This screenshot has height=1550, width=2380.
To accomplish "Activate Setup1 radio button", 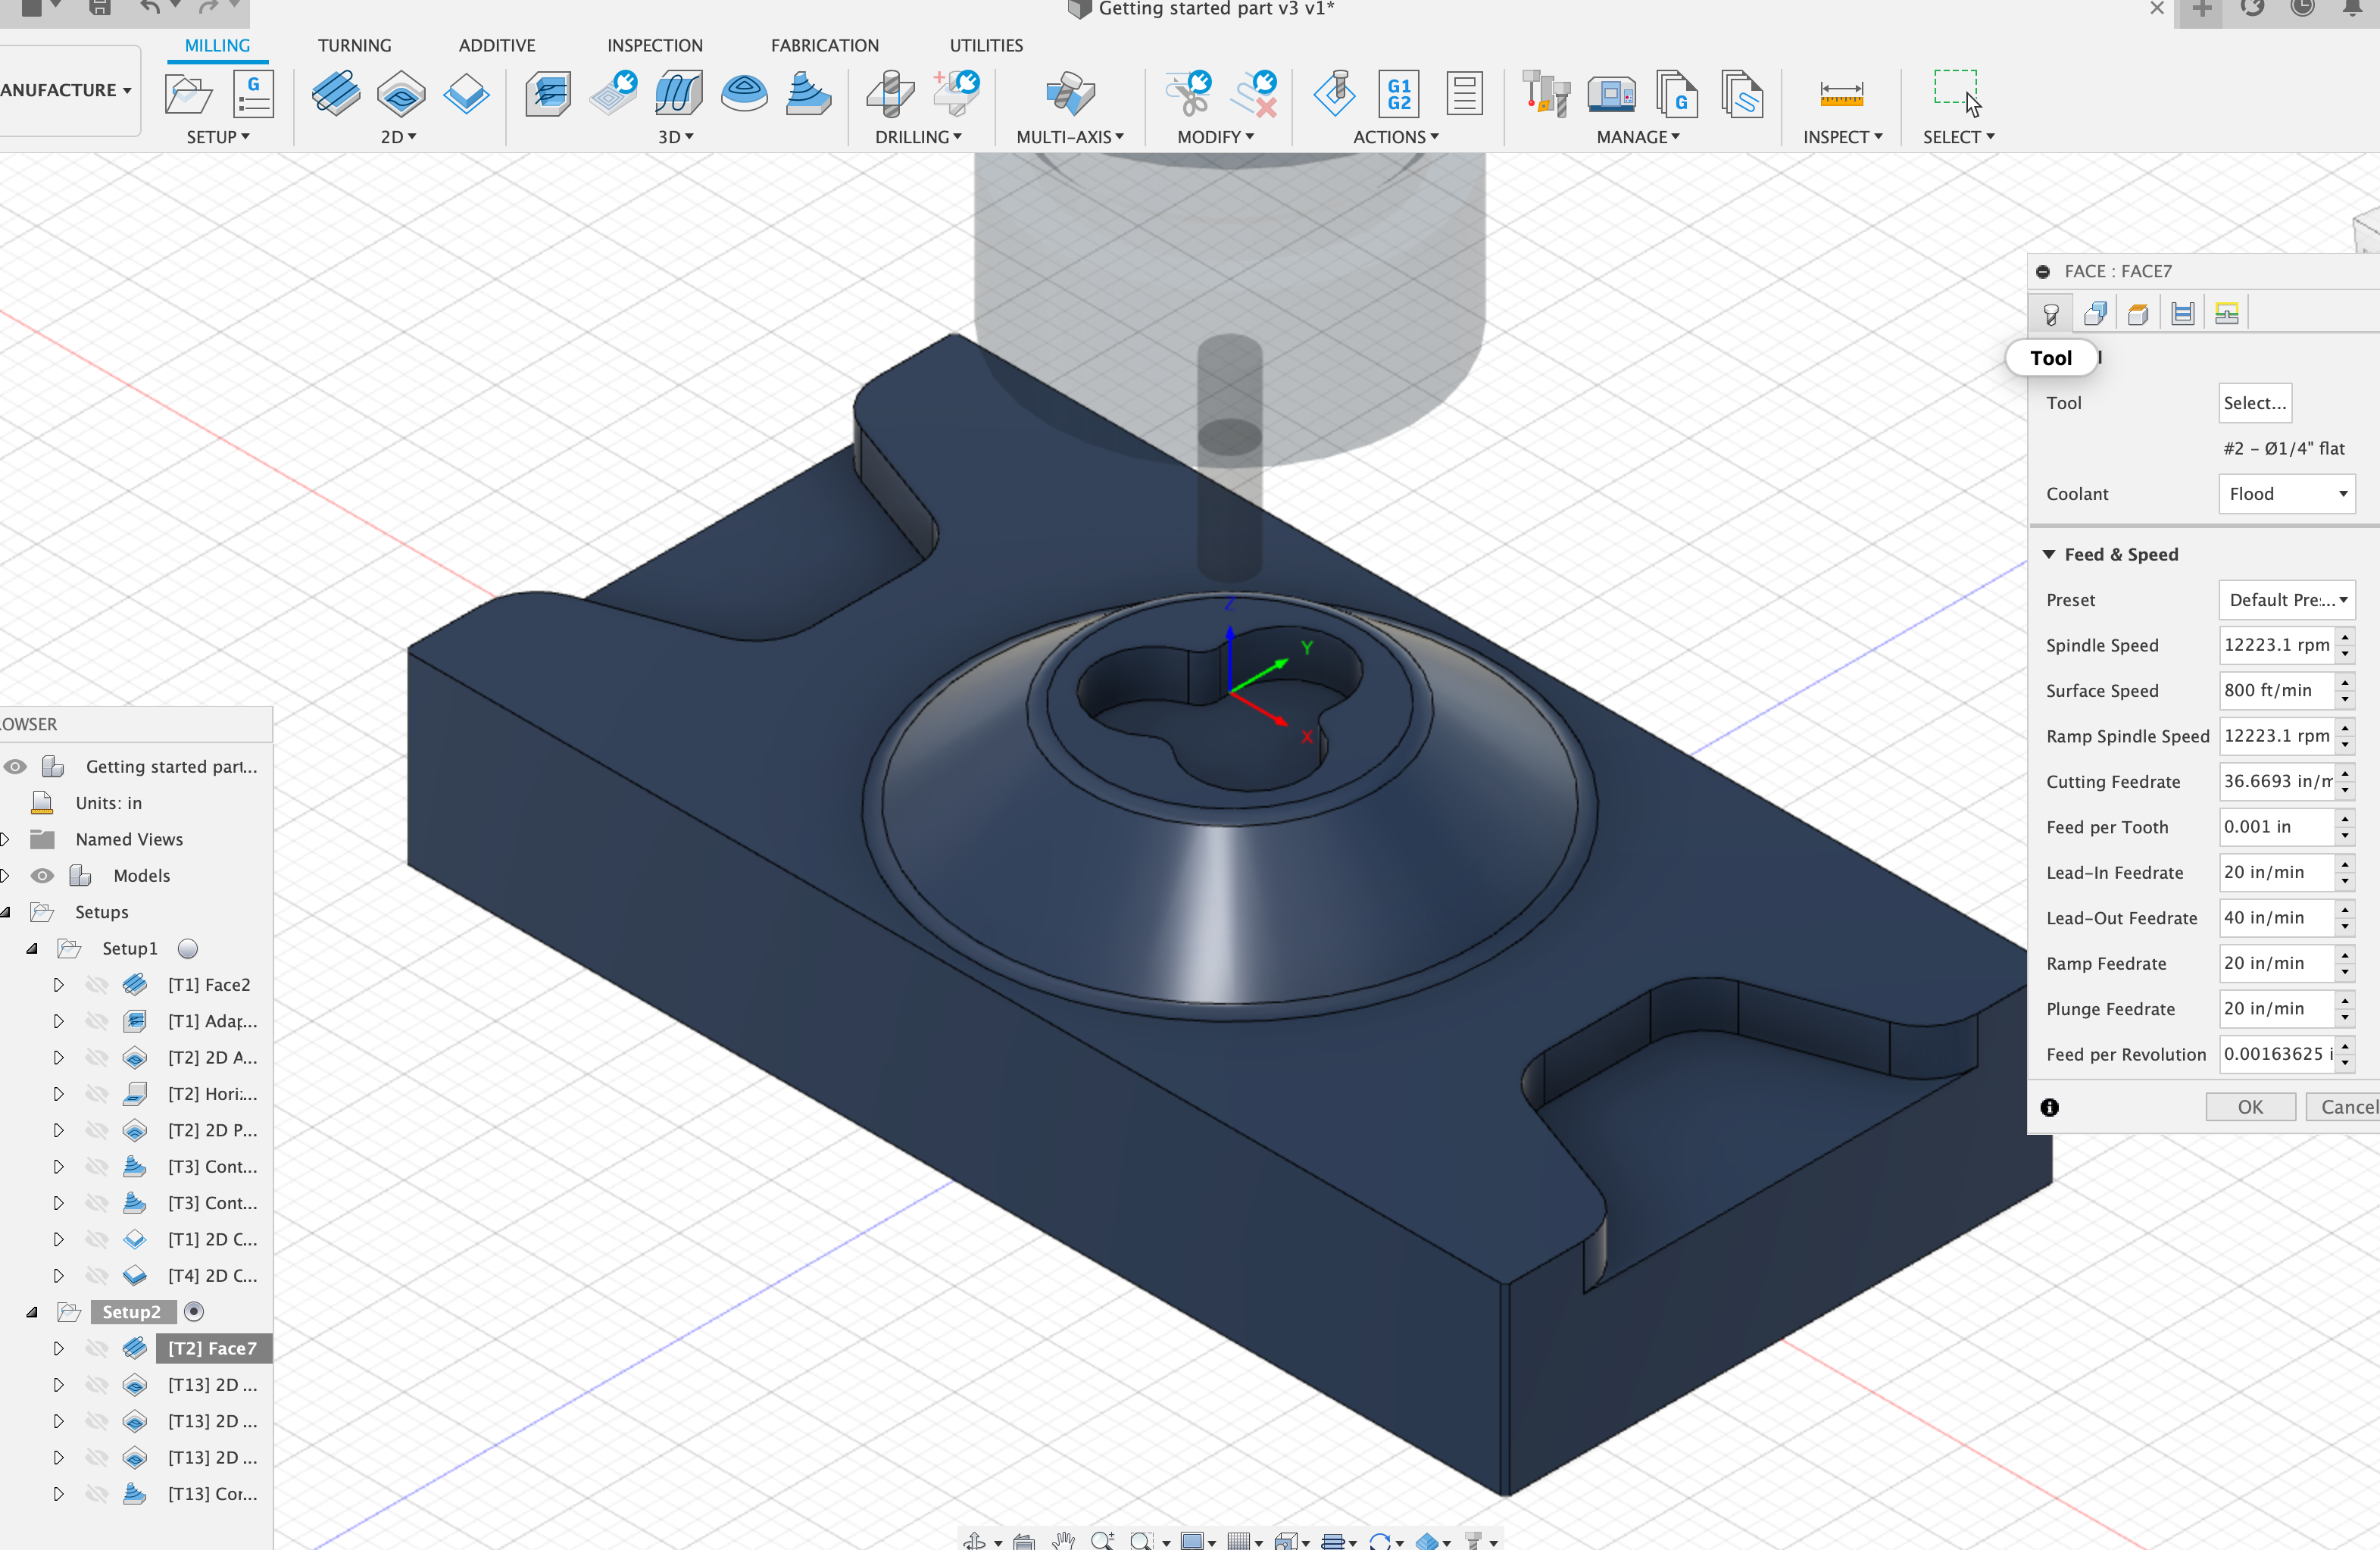I will (187, 949).
